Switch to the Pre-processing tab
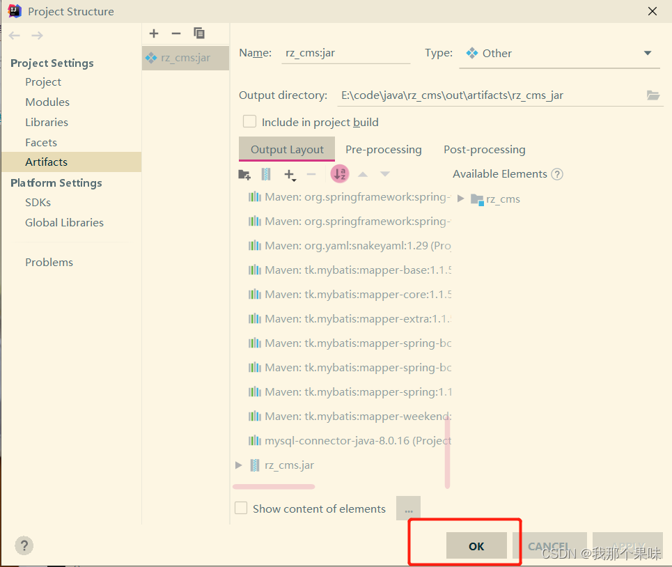The image size is (672, 567). point(383,149)
